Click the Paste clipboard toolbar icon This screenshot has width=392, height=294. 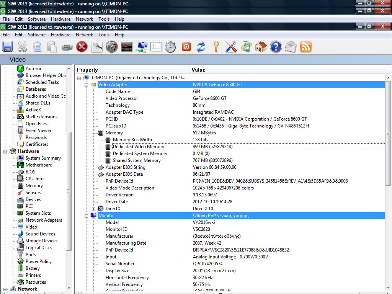click(52, 47)
